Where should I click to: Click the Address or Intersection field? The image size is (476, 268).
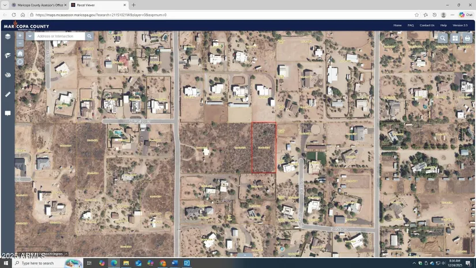click(59, 36)
